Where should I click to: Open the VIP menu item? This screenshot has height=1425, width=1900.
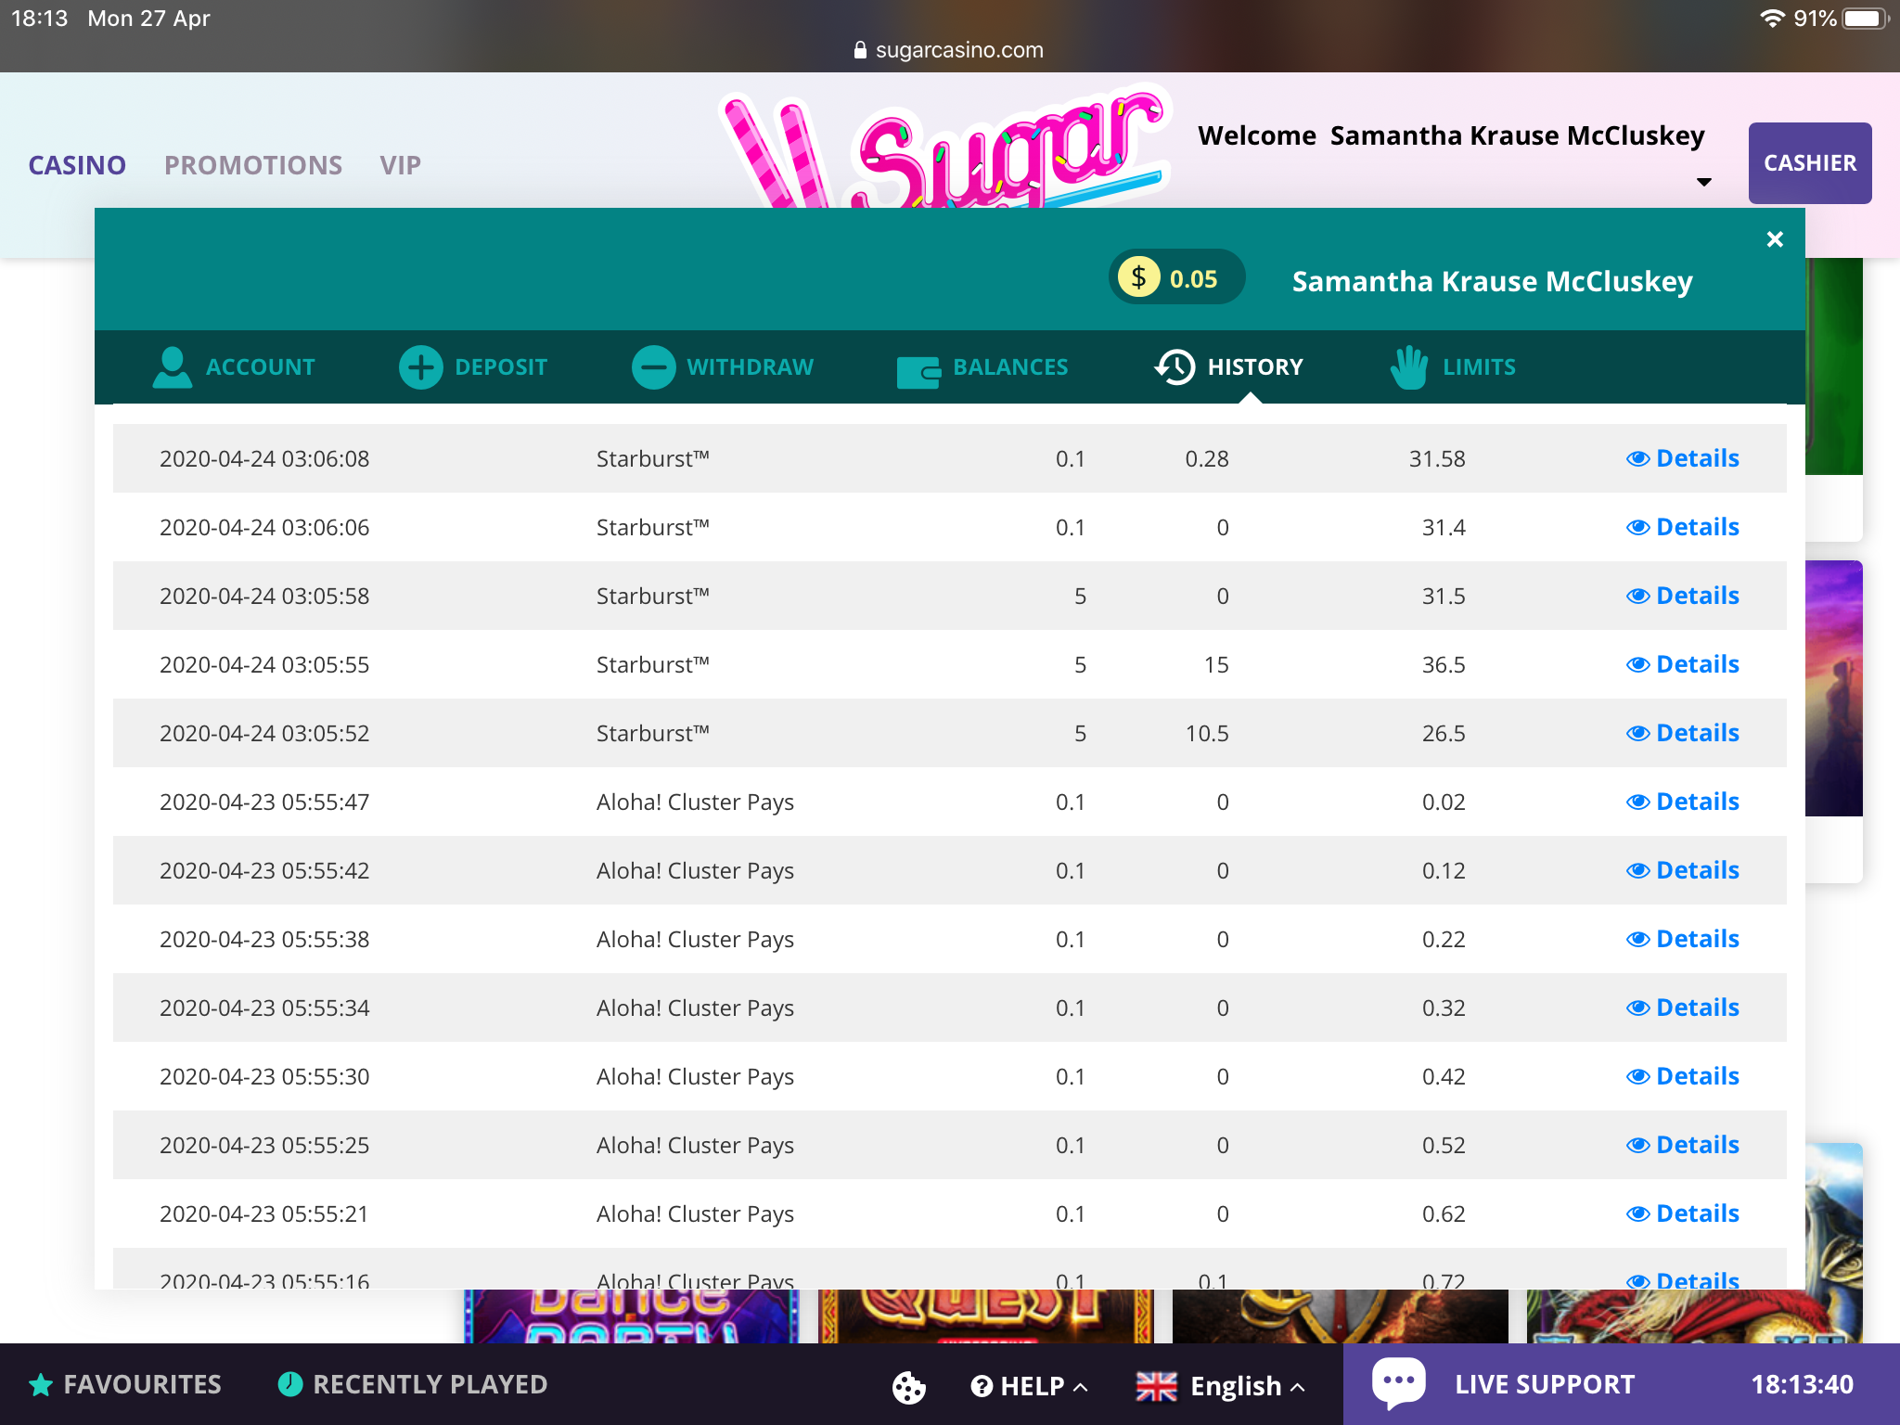pyautogui.click(x=400, y=165)
